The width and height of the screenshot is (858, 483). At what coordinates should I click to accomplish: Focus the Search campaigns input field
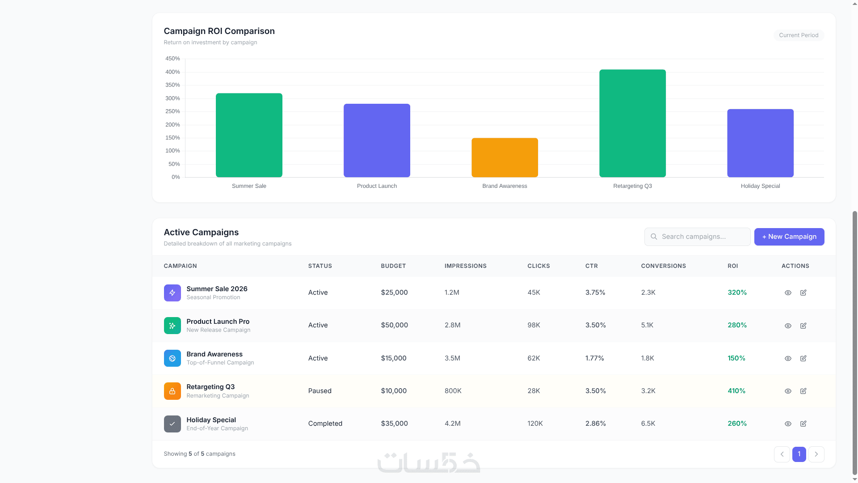point(697,237)
